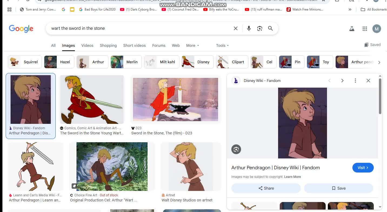Open Google Lens image search

point(260,28)
